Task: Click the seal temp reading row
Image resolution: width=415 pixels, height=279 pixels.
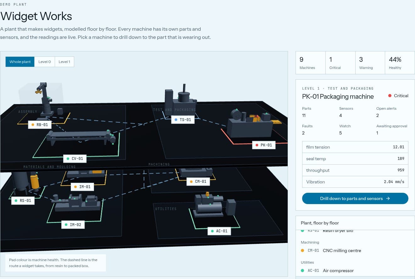Action: coord(355,159)
